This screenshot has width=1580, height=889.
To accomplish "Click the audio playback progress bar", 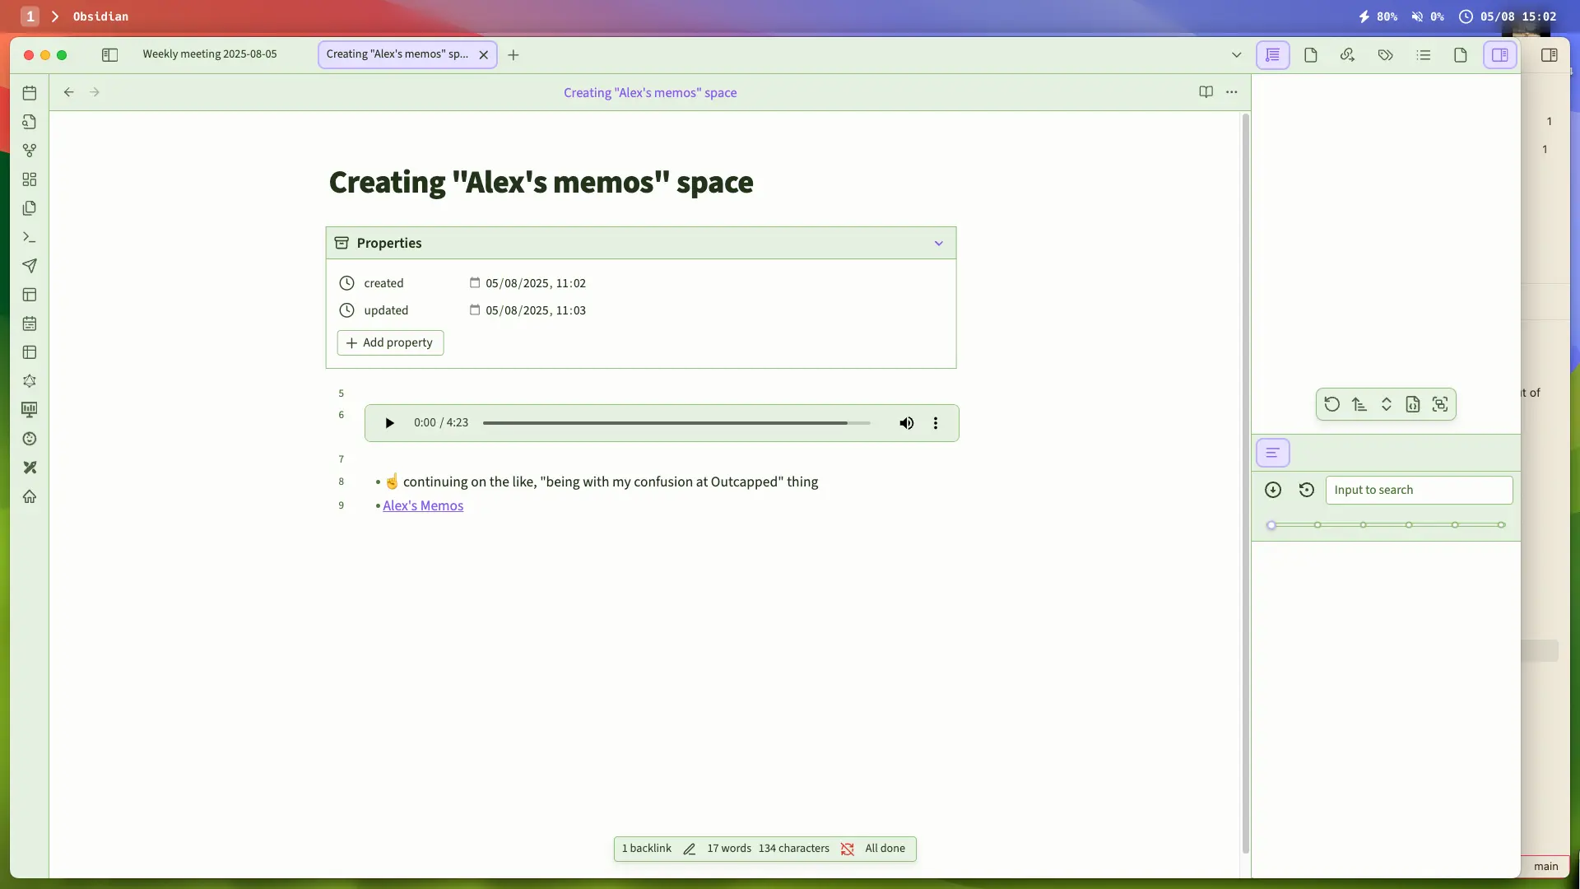I will [x=675, y=423].
